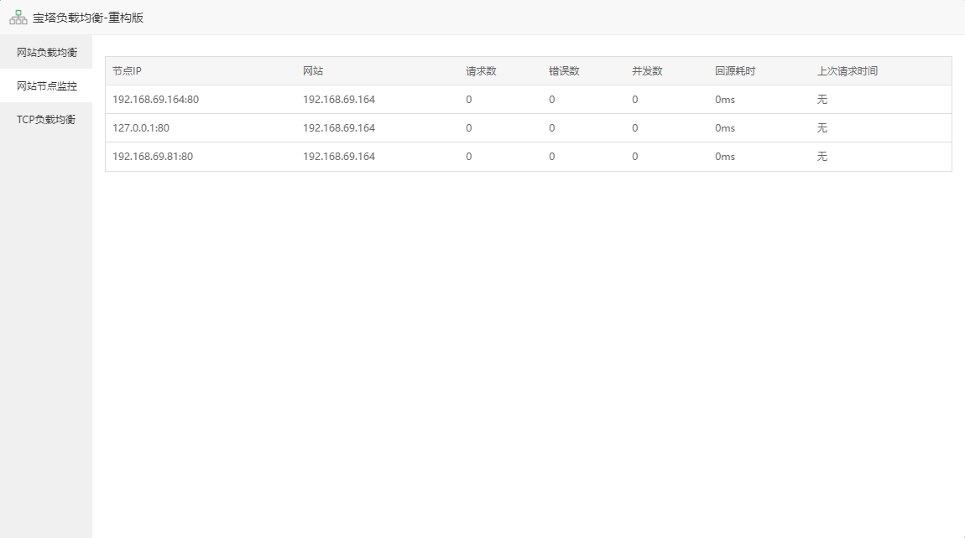Click 0ms latency in 192.168.69.164:80 row
Image resolution: width=965 pixels, height=538 pixels.
tap(724, 100)
